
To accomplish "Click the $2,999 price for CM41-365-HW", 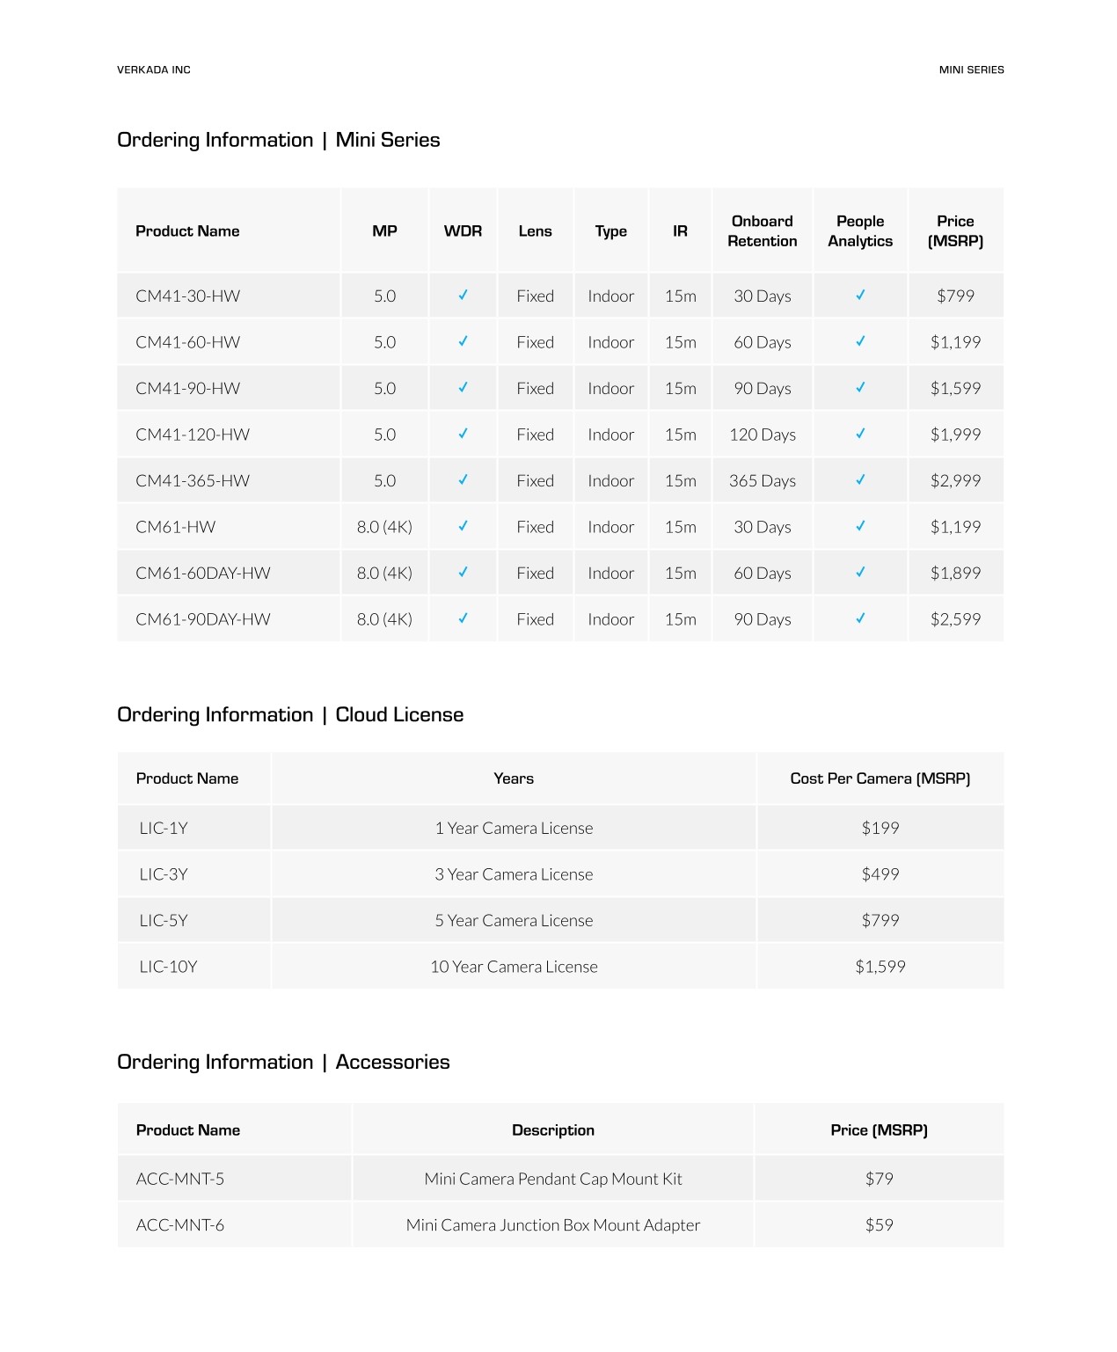I will point(955,481).
